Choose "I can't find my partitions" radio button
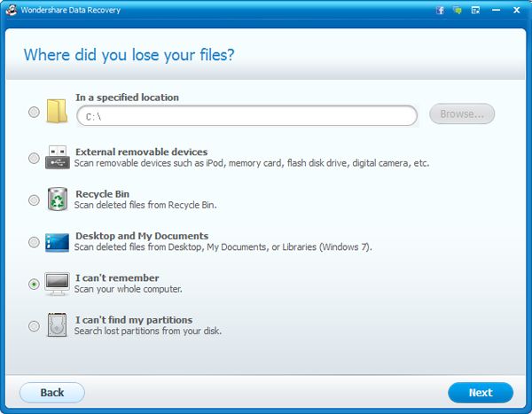 pos(34,326)
